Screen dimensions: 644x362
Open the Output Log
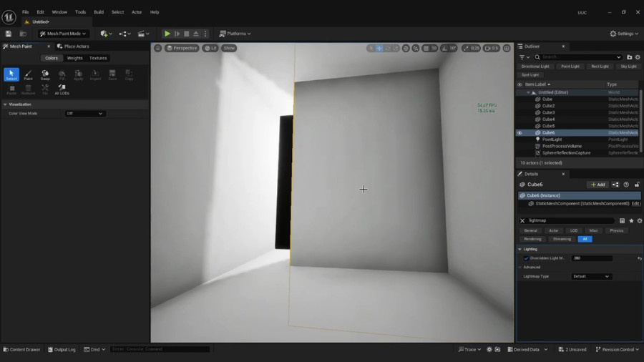click(x=62, y=350)
